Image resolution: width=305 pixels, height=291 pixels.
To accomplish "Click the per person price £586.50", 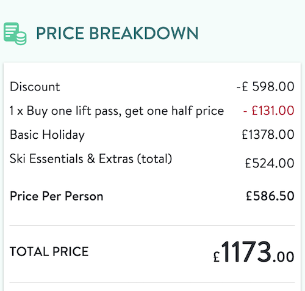I will pos(270,196).
